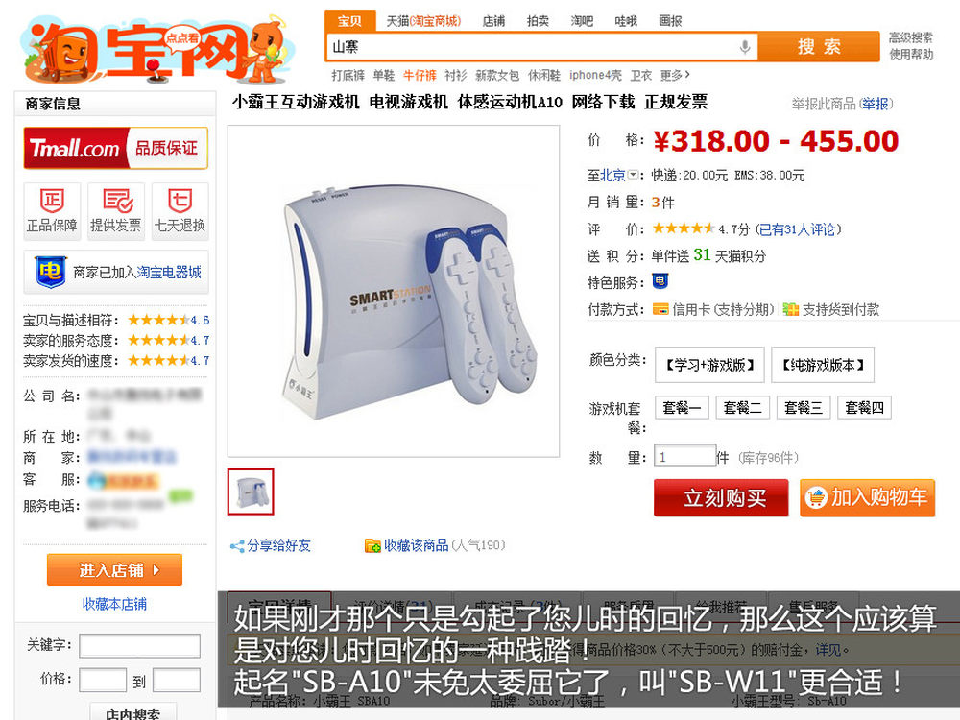Click the microphone voice search icon
Screen dimensions: 960x720
[x=745, y=46]
